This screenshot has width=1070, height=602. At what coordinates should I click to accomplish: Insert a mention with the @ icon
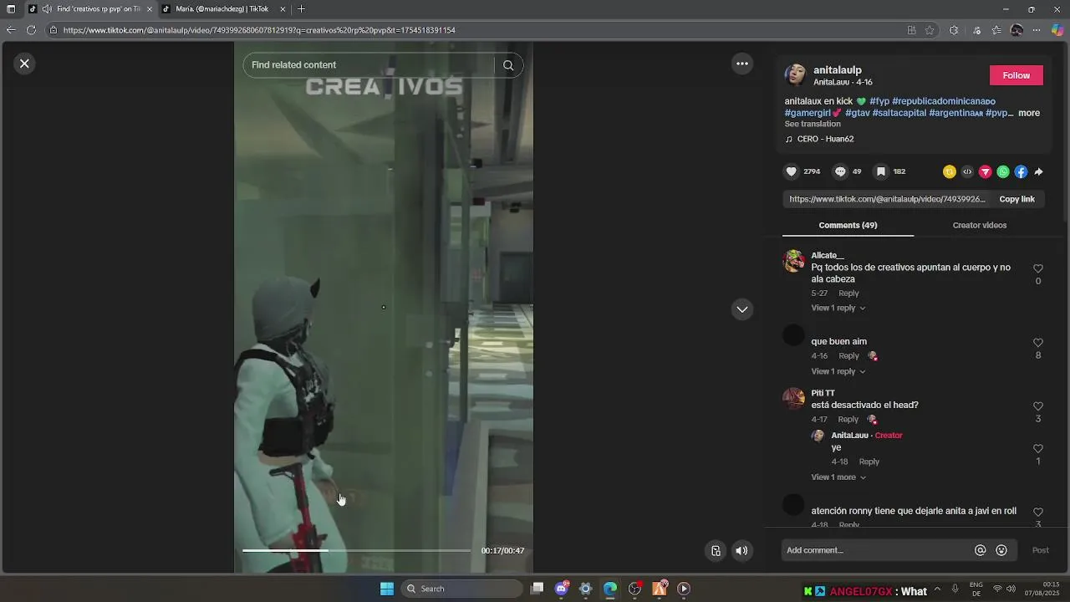pos(980,550)
